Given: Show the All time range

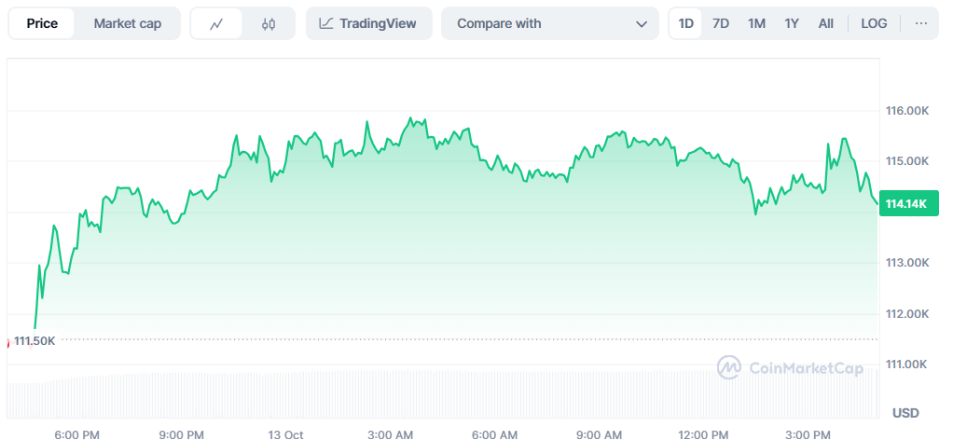Looking at the screenshot, I should click(x=825, y=23).
